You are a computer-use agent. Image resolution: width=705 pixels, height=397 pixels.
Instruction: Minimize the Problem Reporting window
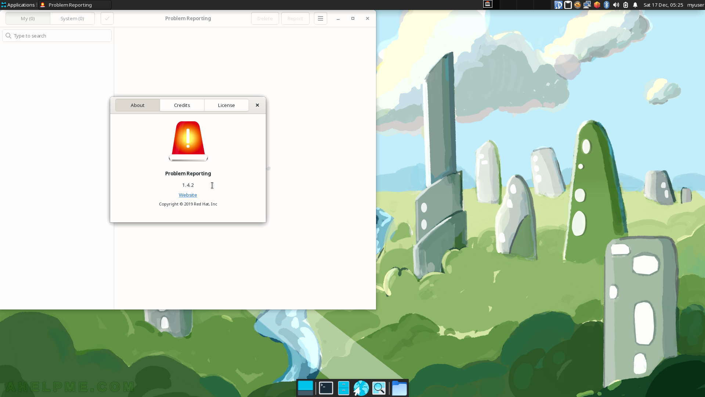pyautogui.click(x=338, y=18)
